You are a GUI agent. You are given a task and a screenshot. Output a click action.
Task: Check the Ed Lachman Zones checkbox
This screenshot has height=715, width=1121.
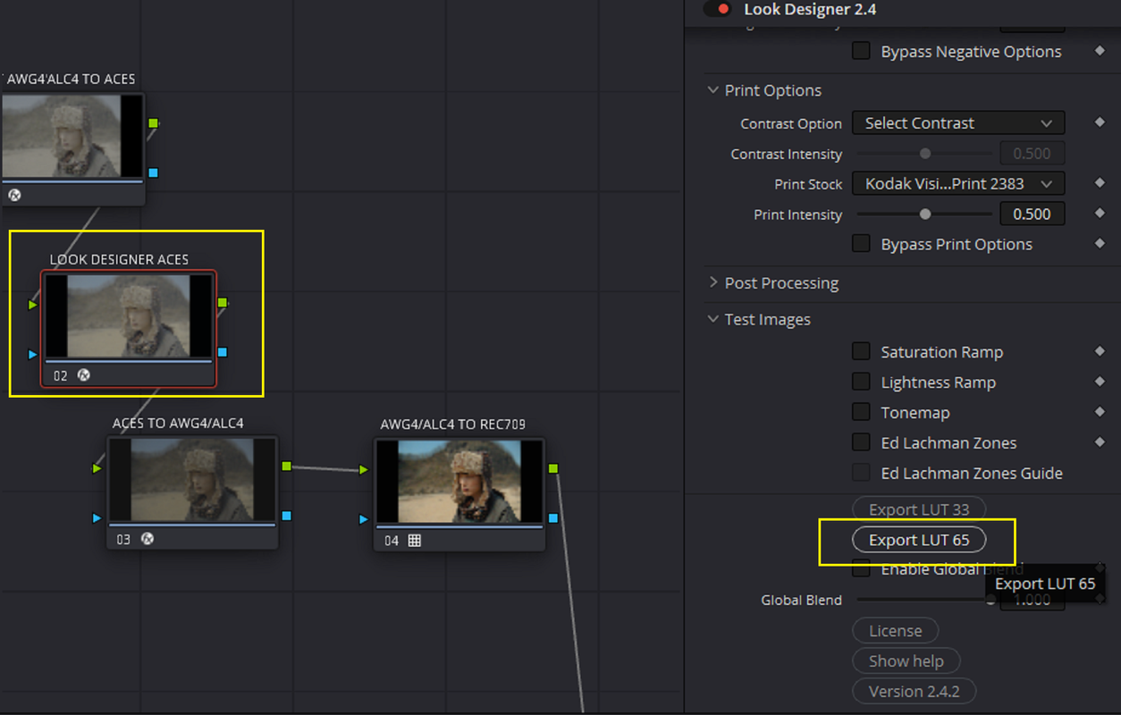click(861, 442)
